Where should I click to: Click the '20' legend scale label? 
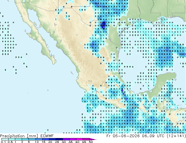(x=50, y=142)
